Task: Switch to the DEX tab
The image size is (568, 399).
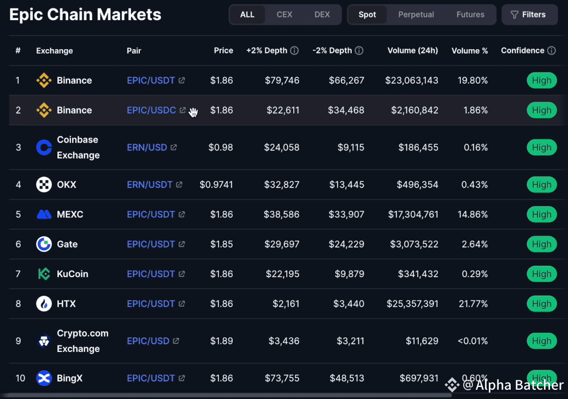Action: click(322, 15)
